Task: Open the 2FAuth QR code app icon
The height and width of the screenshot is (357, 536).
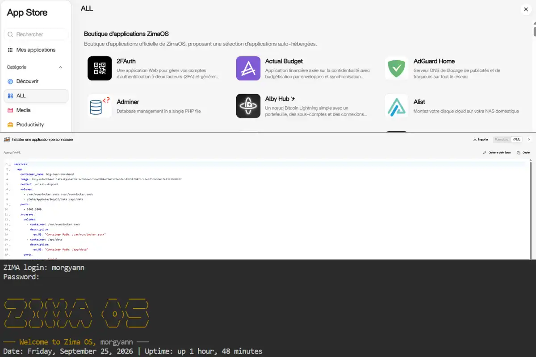Action: 100,68
